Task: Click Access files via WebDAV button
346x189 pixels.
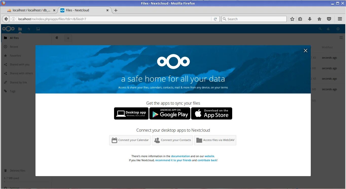Action: (x=215, y=140)
